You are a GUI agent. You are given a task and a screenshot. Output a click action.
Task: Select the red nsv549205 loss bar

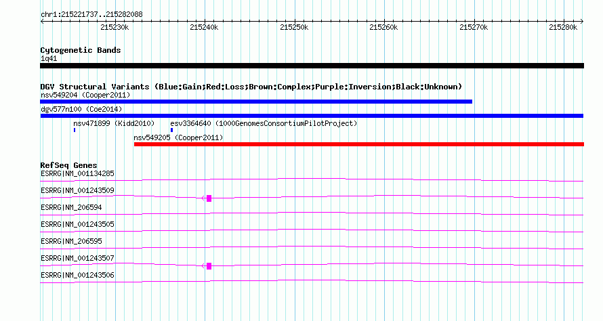(359, 144)
